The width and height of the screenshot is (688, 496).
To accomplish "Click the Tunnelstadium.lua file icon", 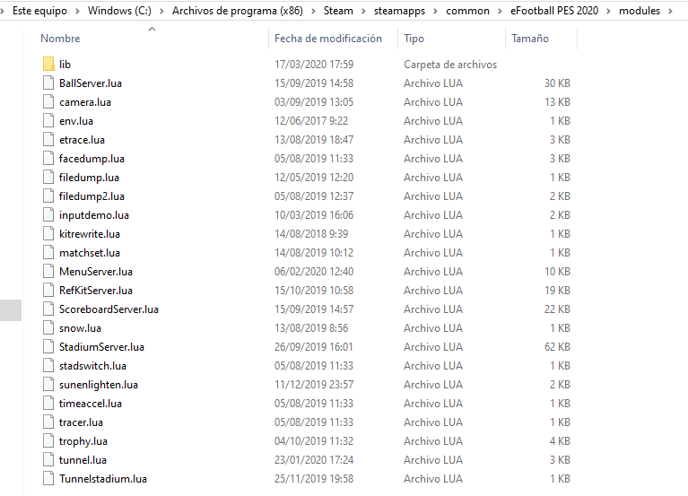I will coord(48,479).
